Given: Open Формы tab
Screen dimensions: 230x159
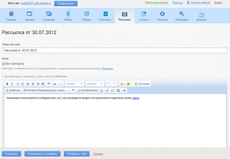Looking at the screenshot, I should [x=87, y=16].
